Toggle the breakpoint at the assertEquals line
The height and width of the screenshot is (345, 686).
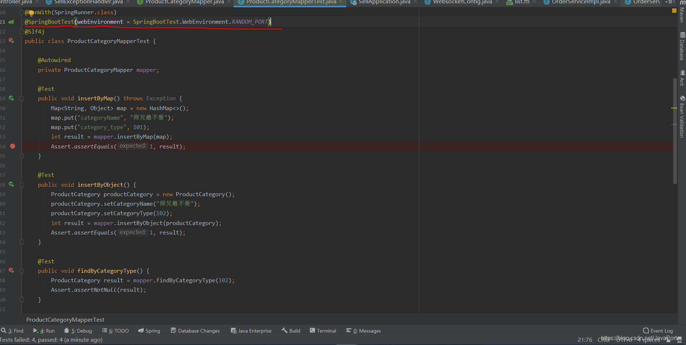[12, 146]
